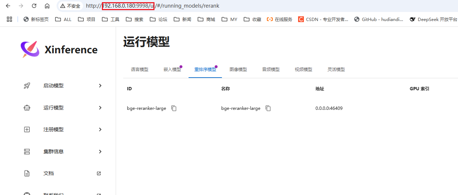Open the 在线服务 bookmark
The width and height of the screenshot is (458, 195).
tap(280, 19)
